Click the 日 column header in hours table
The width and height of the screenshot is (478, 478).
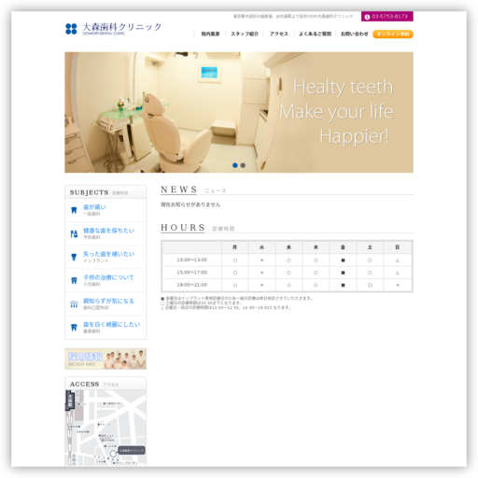398,247
